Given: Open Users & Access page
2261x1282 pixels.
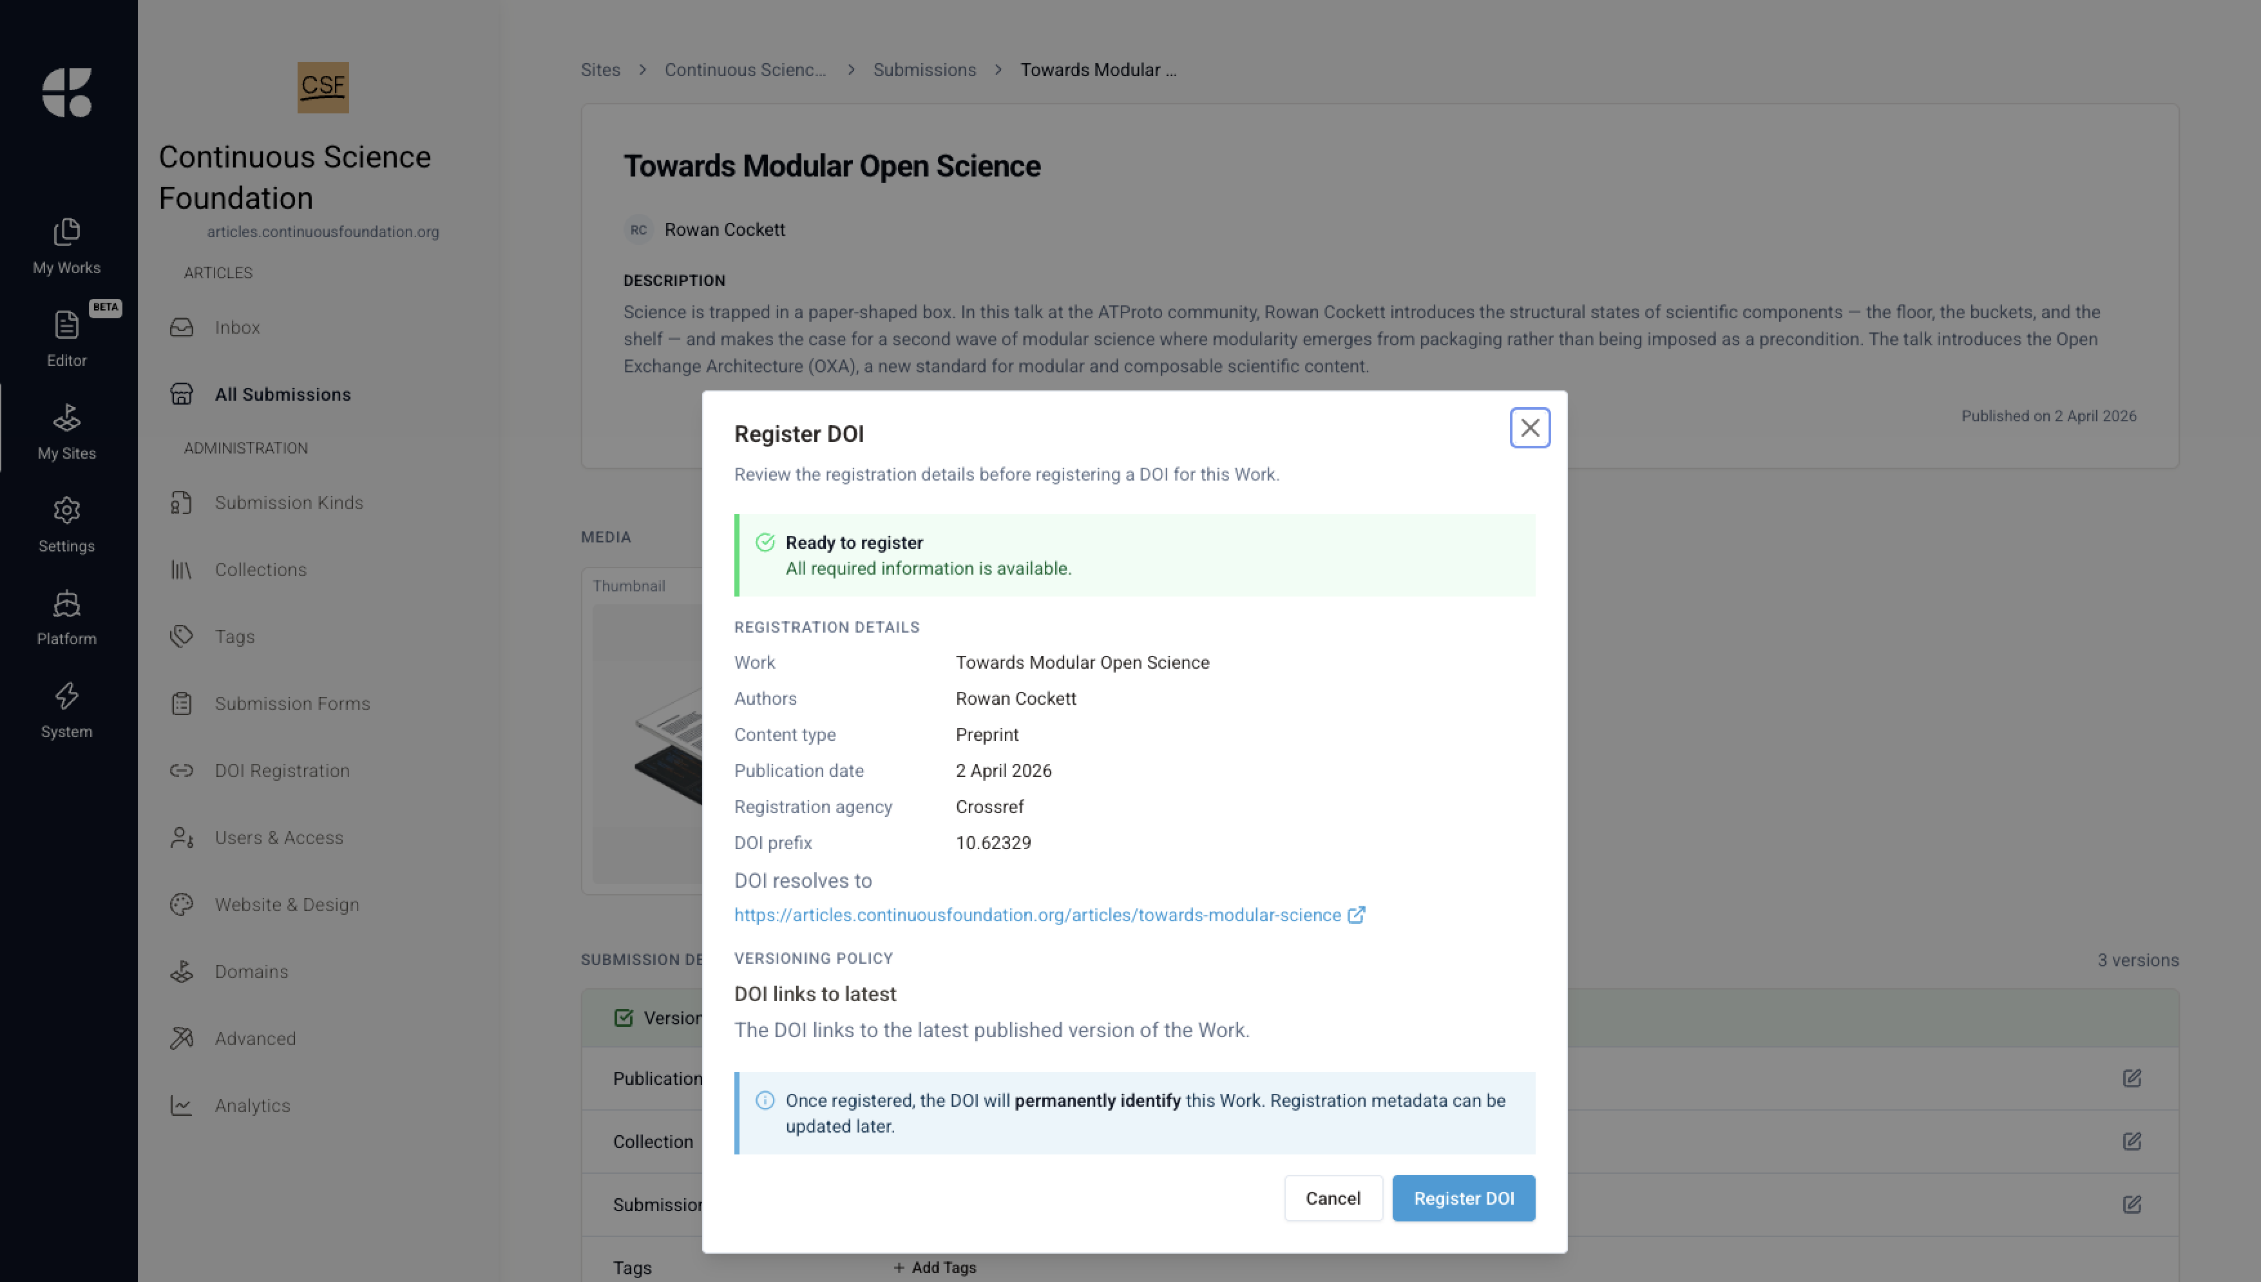Looking at the screenshot, I should click(279, 837).
